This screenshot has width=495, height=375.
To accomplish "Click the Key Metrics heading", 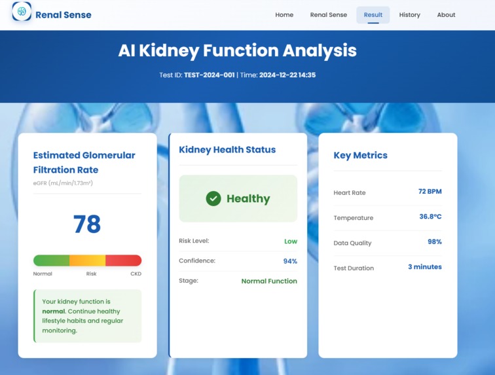I will (x=361, y=155).
